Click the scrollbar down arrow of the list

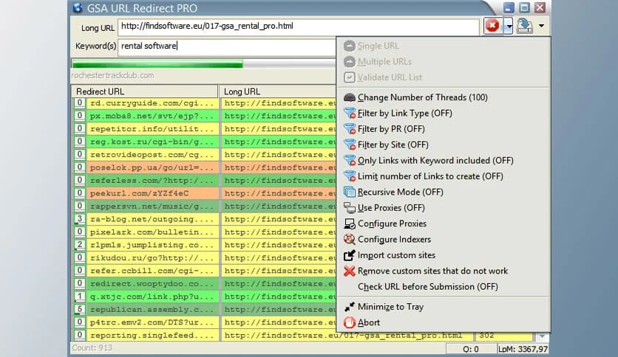pyautogui.click(x=542, y=336)
